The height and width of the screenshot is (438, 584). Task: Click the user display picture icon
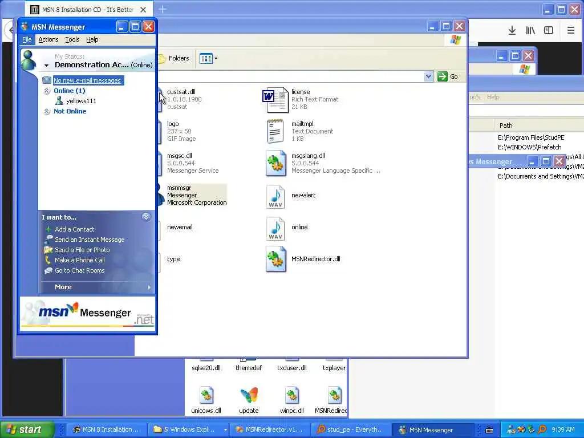click(29, 60)
